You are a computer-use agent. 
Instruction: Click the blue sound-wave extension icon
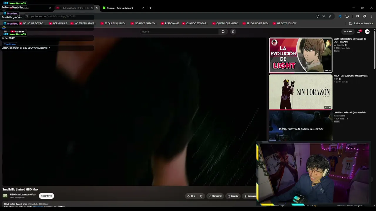point(340,16)
